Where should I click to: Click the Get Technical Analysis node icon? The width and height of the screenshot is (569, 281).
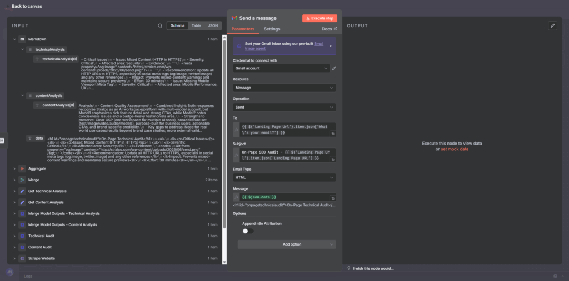coord(22,191)
